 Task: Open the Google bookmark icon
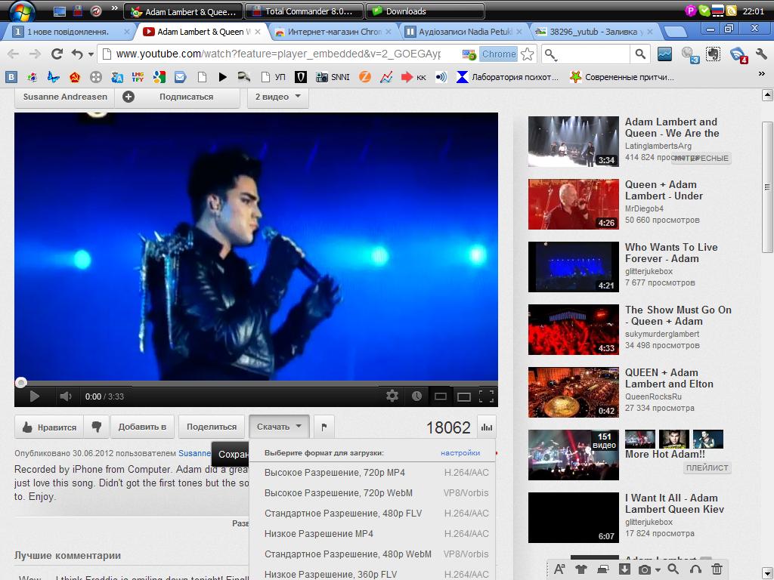(159, 77)
